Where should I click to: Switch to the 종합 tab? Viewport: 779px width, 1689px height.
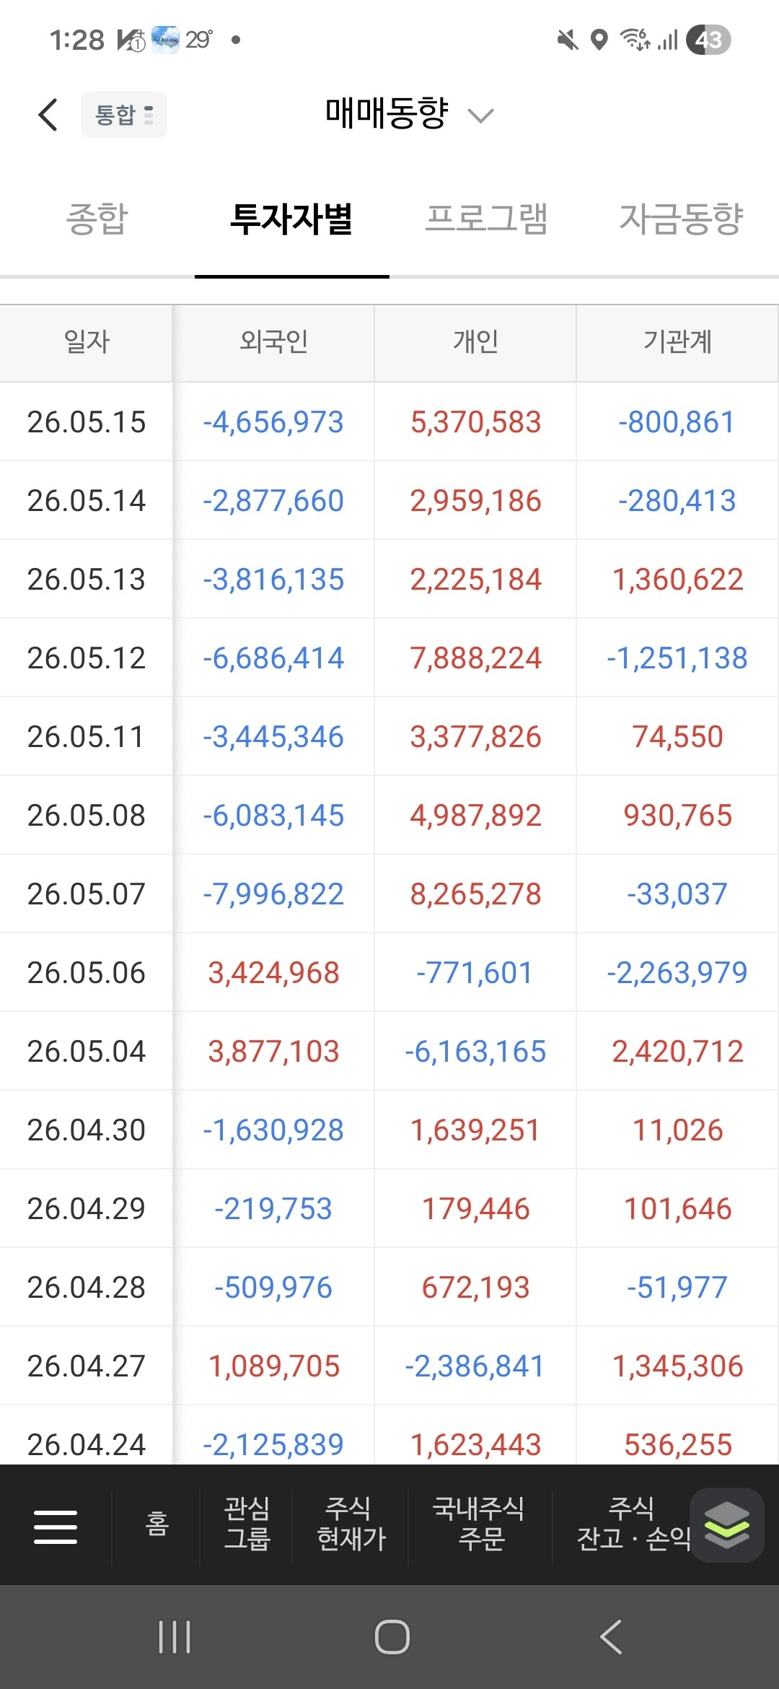click(x=97, y=219)
